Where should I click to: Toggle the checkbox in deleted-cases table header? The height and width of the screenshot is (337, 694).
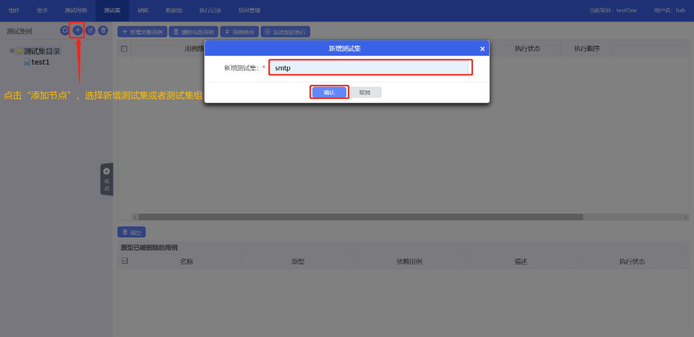[x=125, y=261]
